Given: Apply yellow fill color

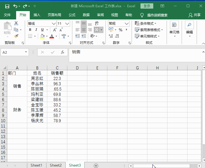Looking at the screenshot, I should (42, 36).
